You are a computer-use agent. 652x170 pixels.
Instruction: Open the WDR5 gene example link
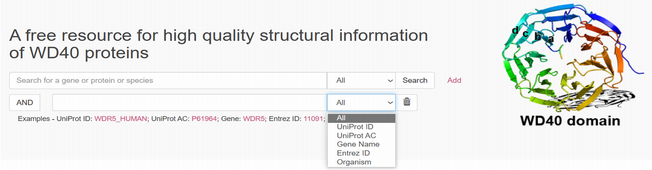[254, 119]
